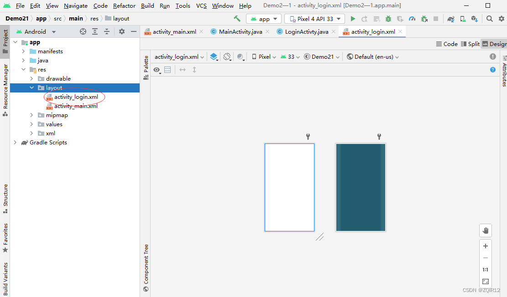Toggle the Structure tool window

point(5,199)
